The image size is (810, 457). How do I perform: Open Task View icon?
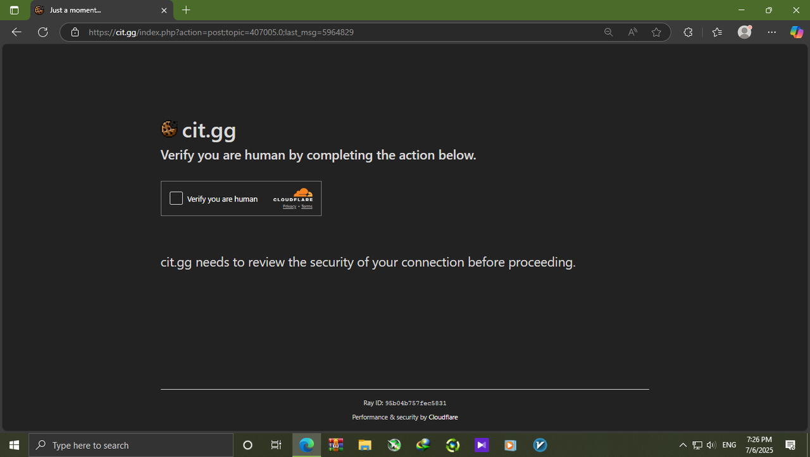click(x=276, y=445)
